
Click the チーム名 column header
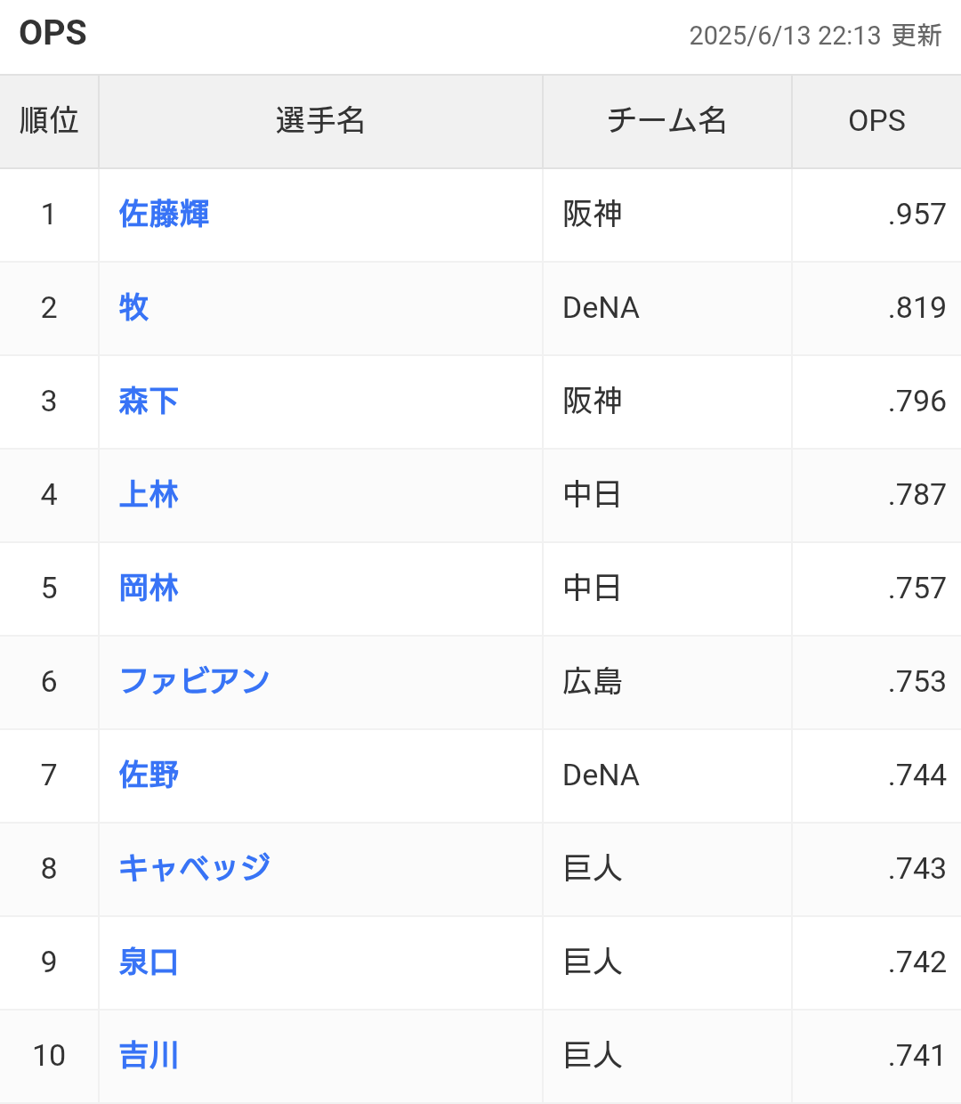pyautogui.click(x=667, y=121)
